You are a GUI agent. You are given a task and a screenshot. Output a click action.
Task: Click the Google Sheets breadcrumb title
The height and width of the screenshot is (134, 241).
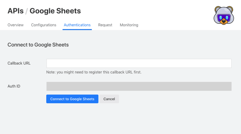click(55, 11)
